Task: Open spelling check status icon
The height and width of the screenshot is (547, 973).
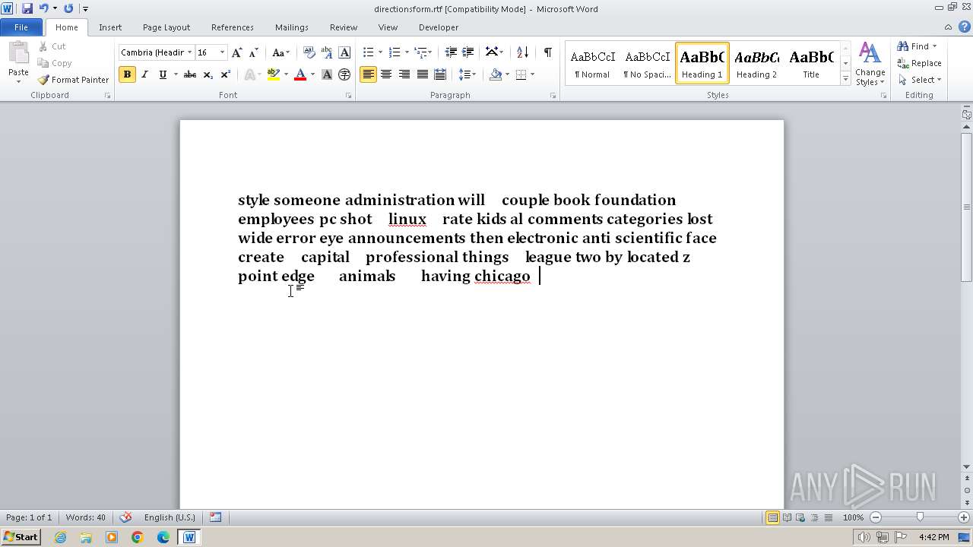Action: coord(125,517)
